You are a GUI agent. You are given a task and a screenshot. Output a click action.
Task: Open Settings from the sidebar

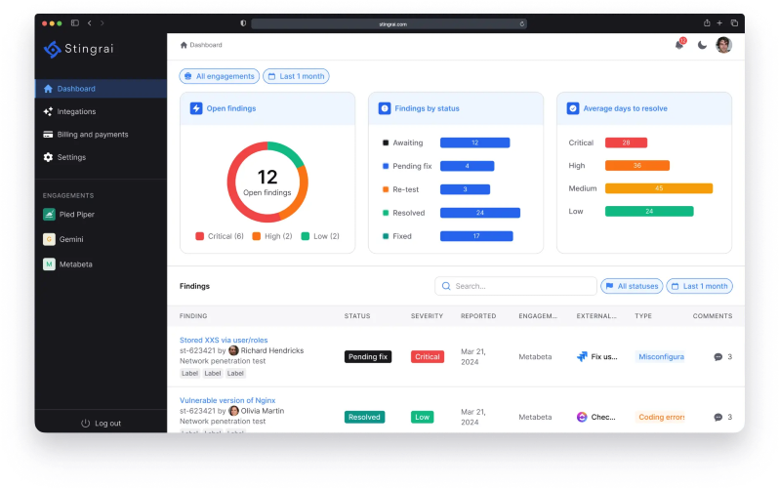pyautogui.click(x=71, y=157)
